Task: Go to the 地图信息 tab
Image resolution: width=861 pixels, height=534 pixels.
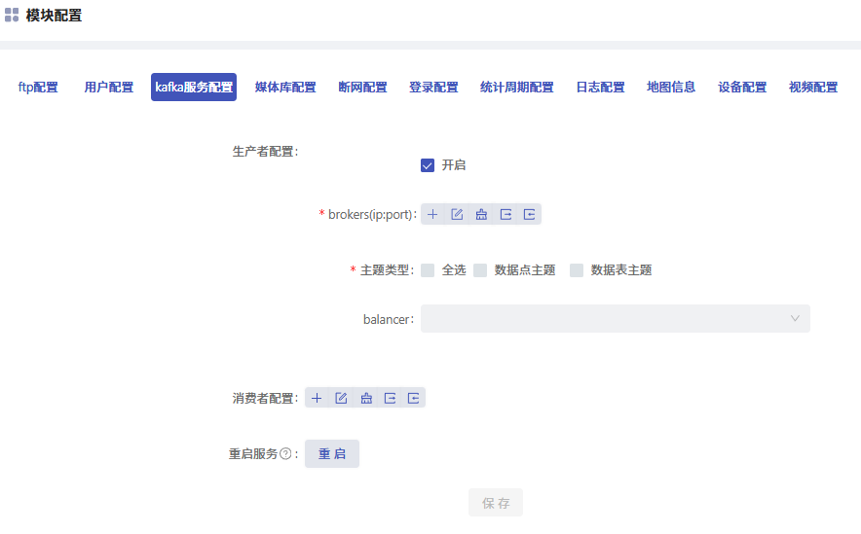Action: [671, 88]
